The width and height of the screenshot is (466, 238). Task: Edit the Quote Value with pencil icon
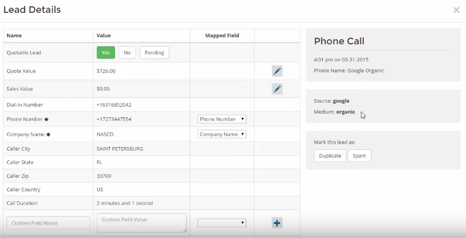[277, 71]
